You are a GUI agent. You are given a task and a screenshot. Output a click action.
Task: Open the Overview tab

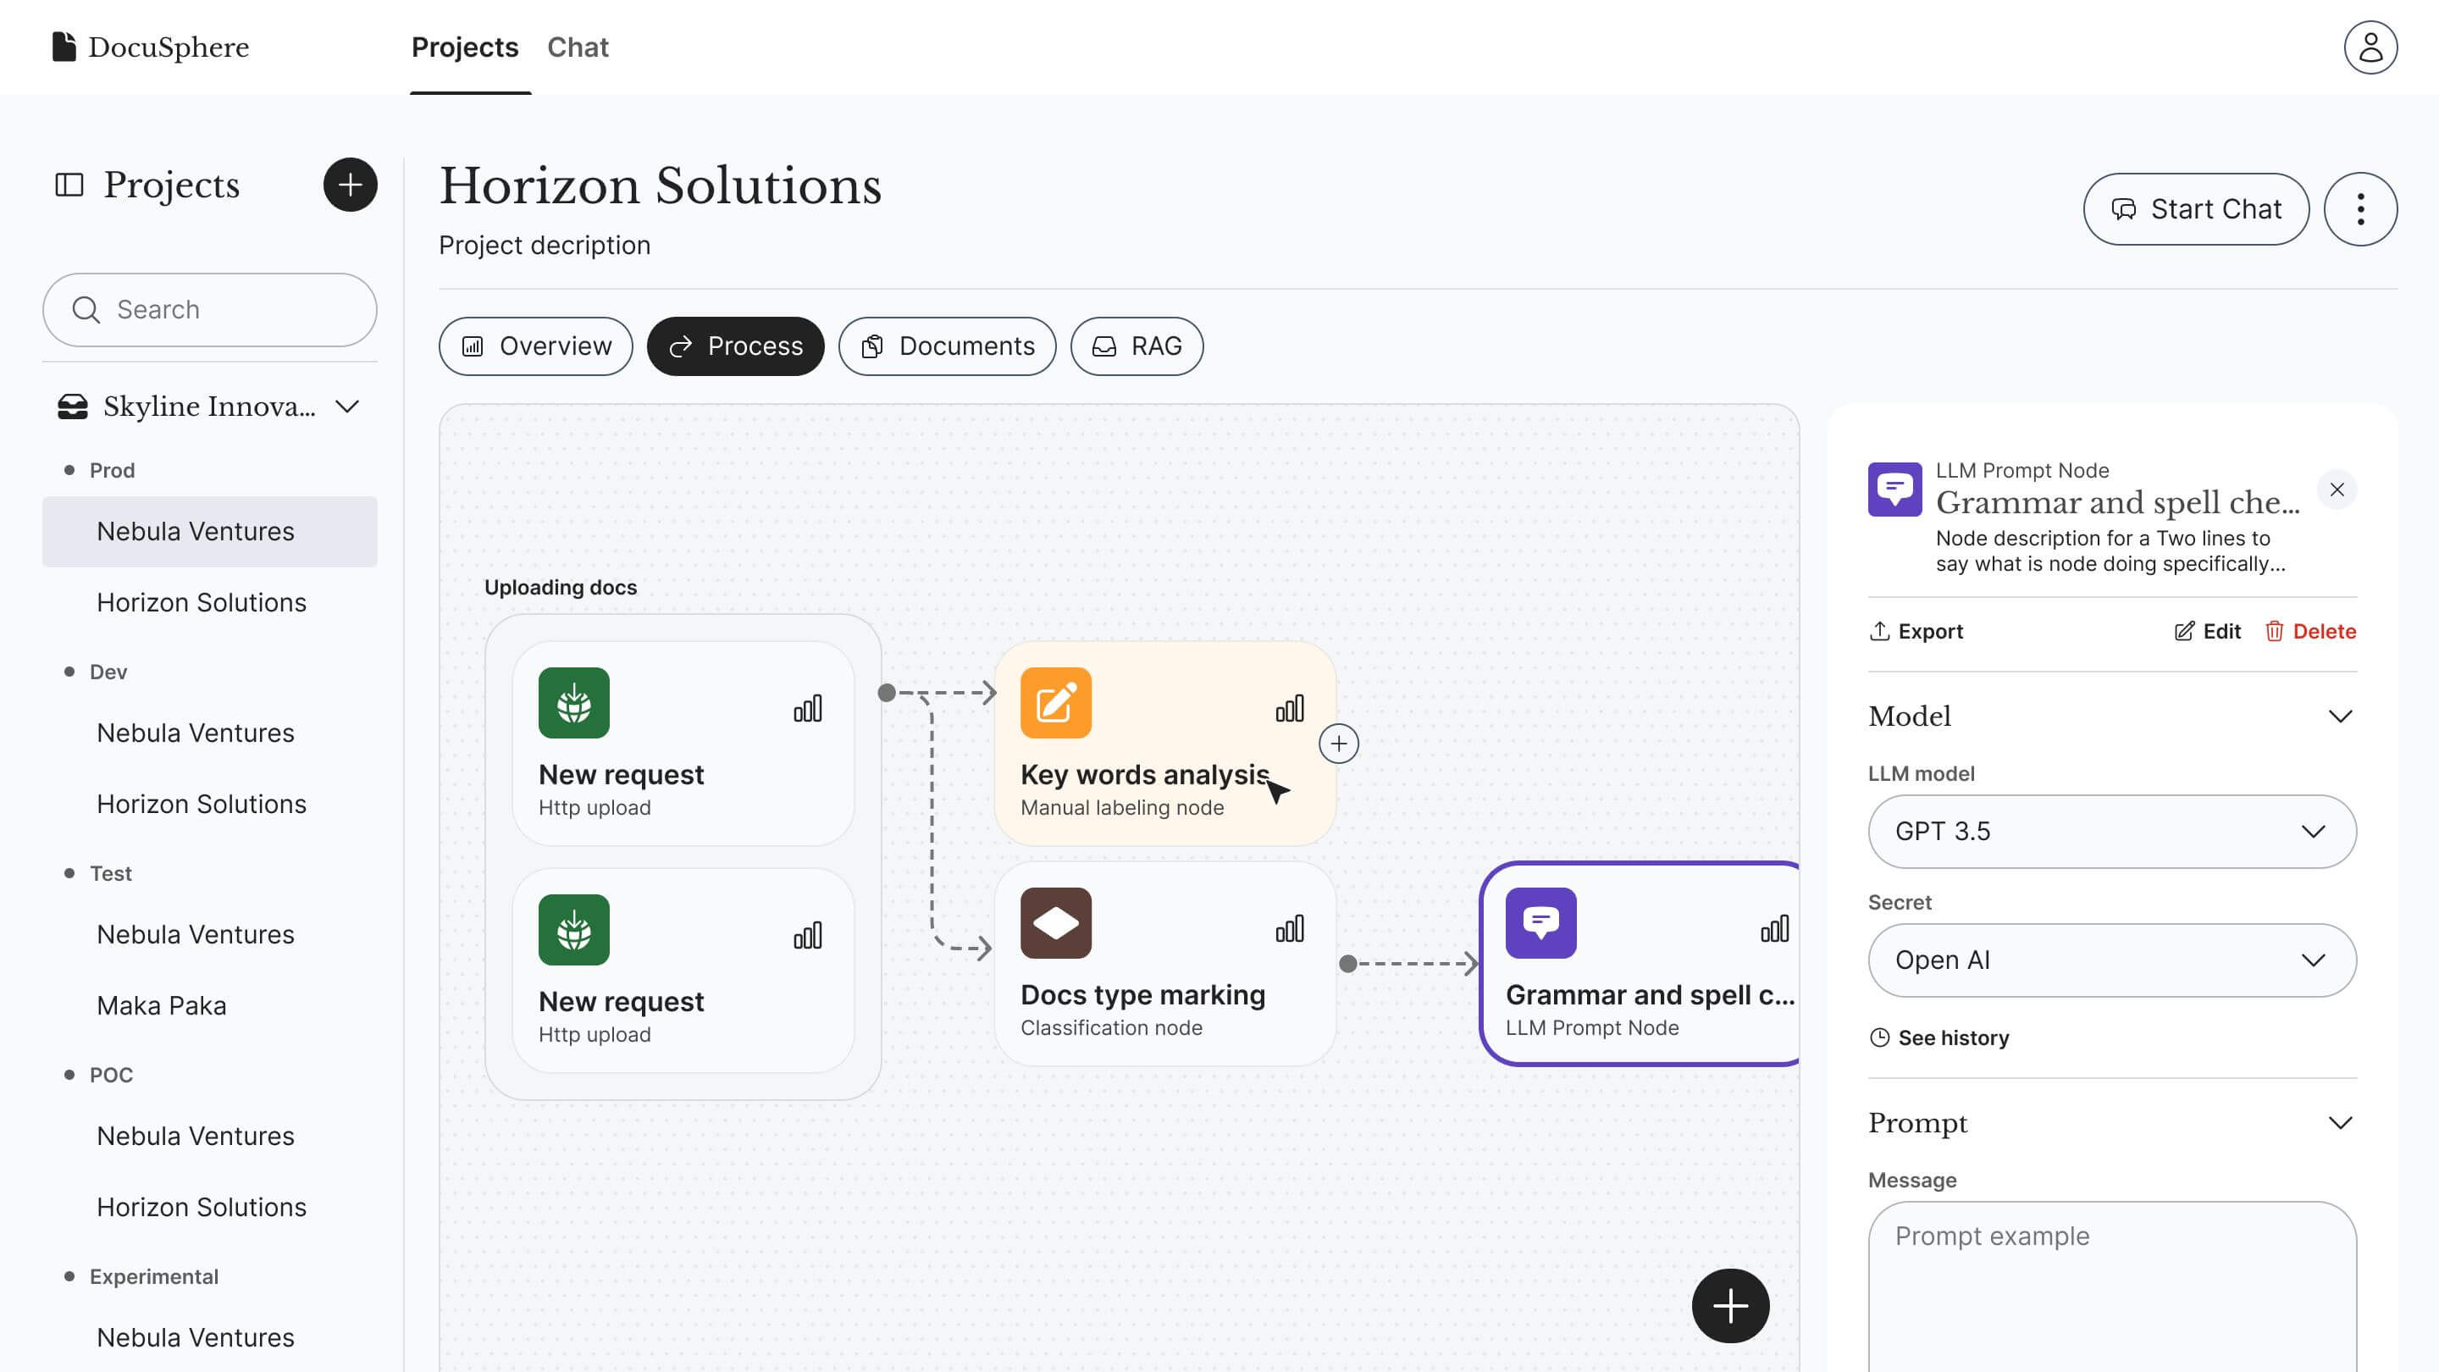click(536, 346)
